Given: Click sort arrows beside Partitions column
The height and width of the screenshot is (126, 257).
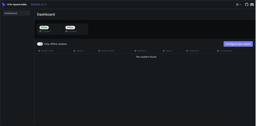Looking at the screenshot, I should coord(135,51).
